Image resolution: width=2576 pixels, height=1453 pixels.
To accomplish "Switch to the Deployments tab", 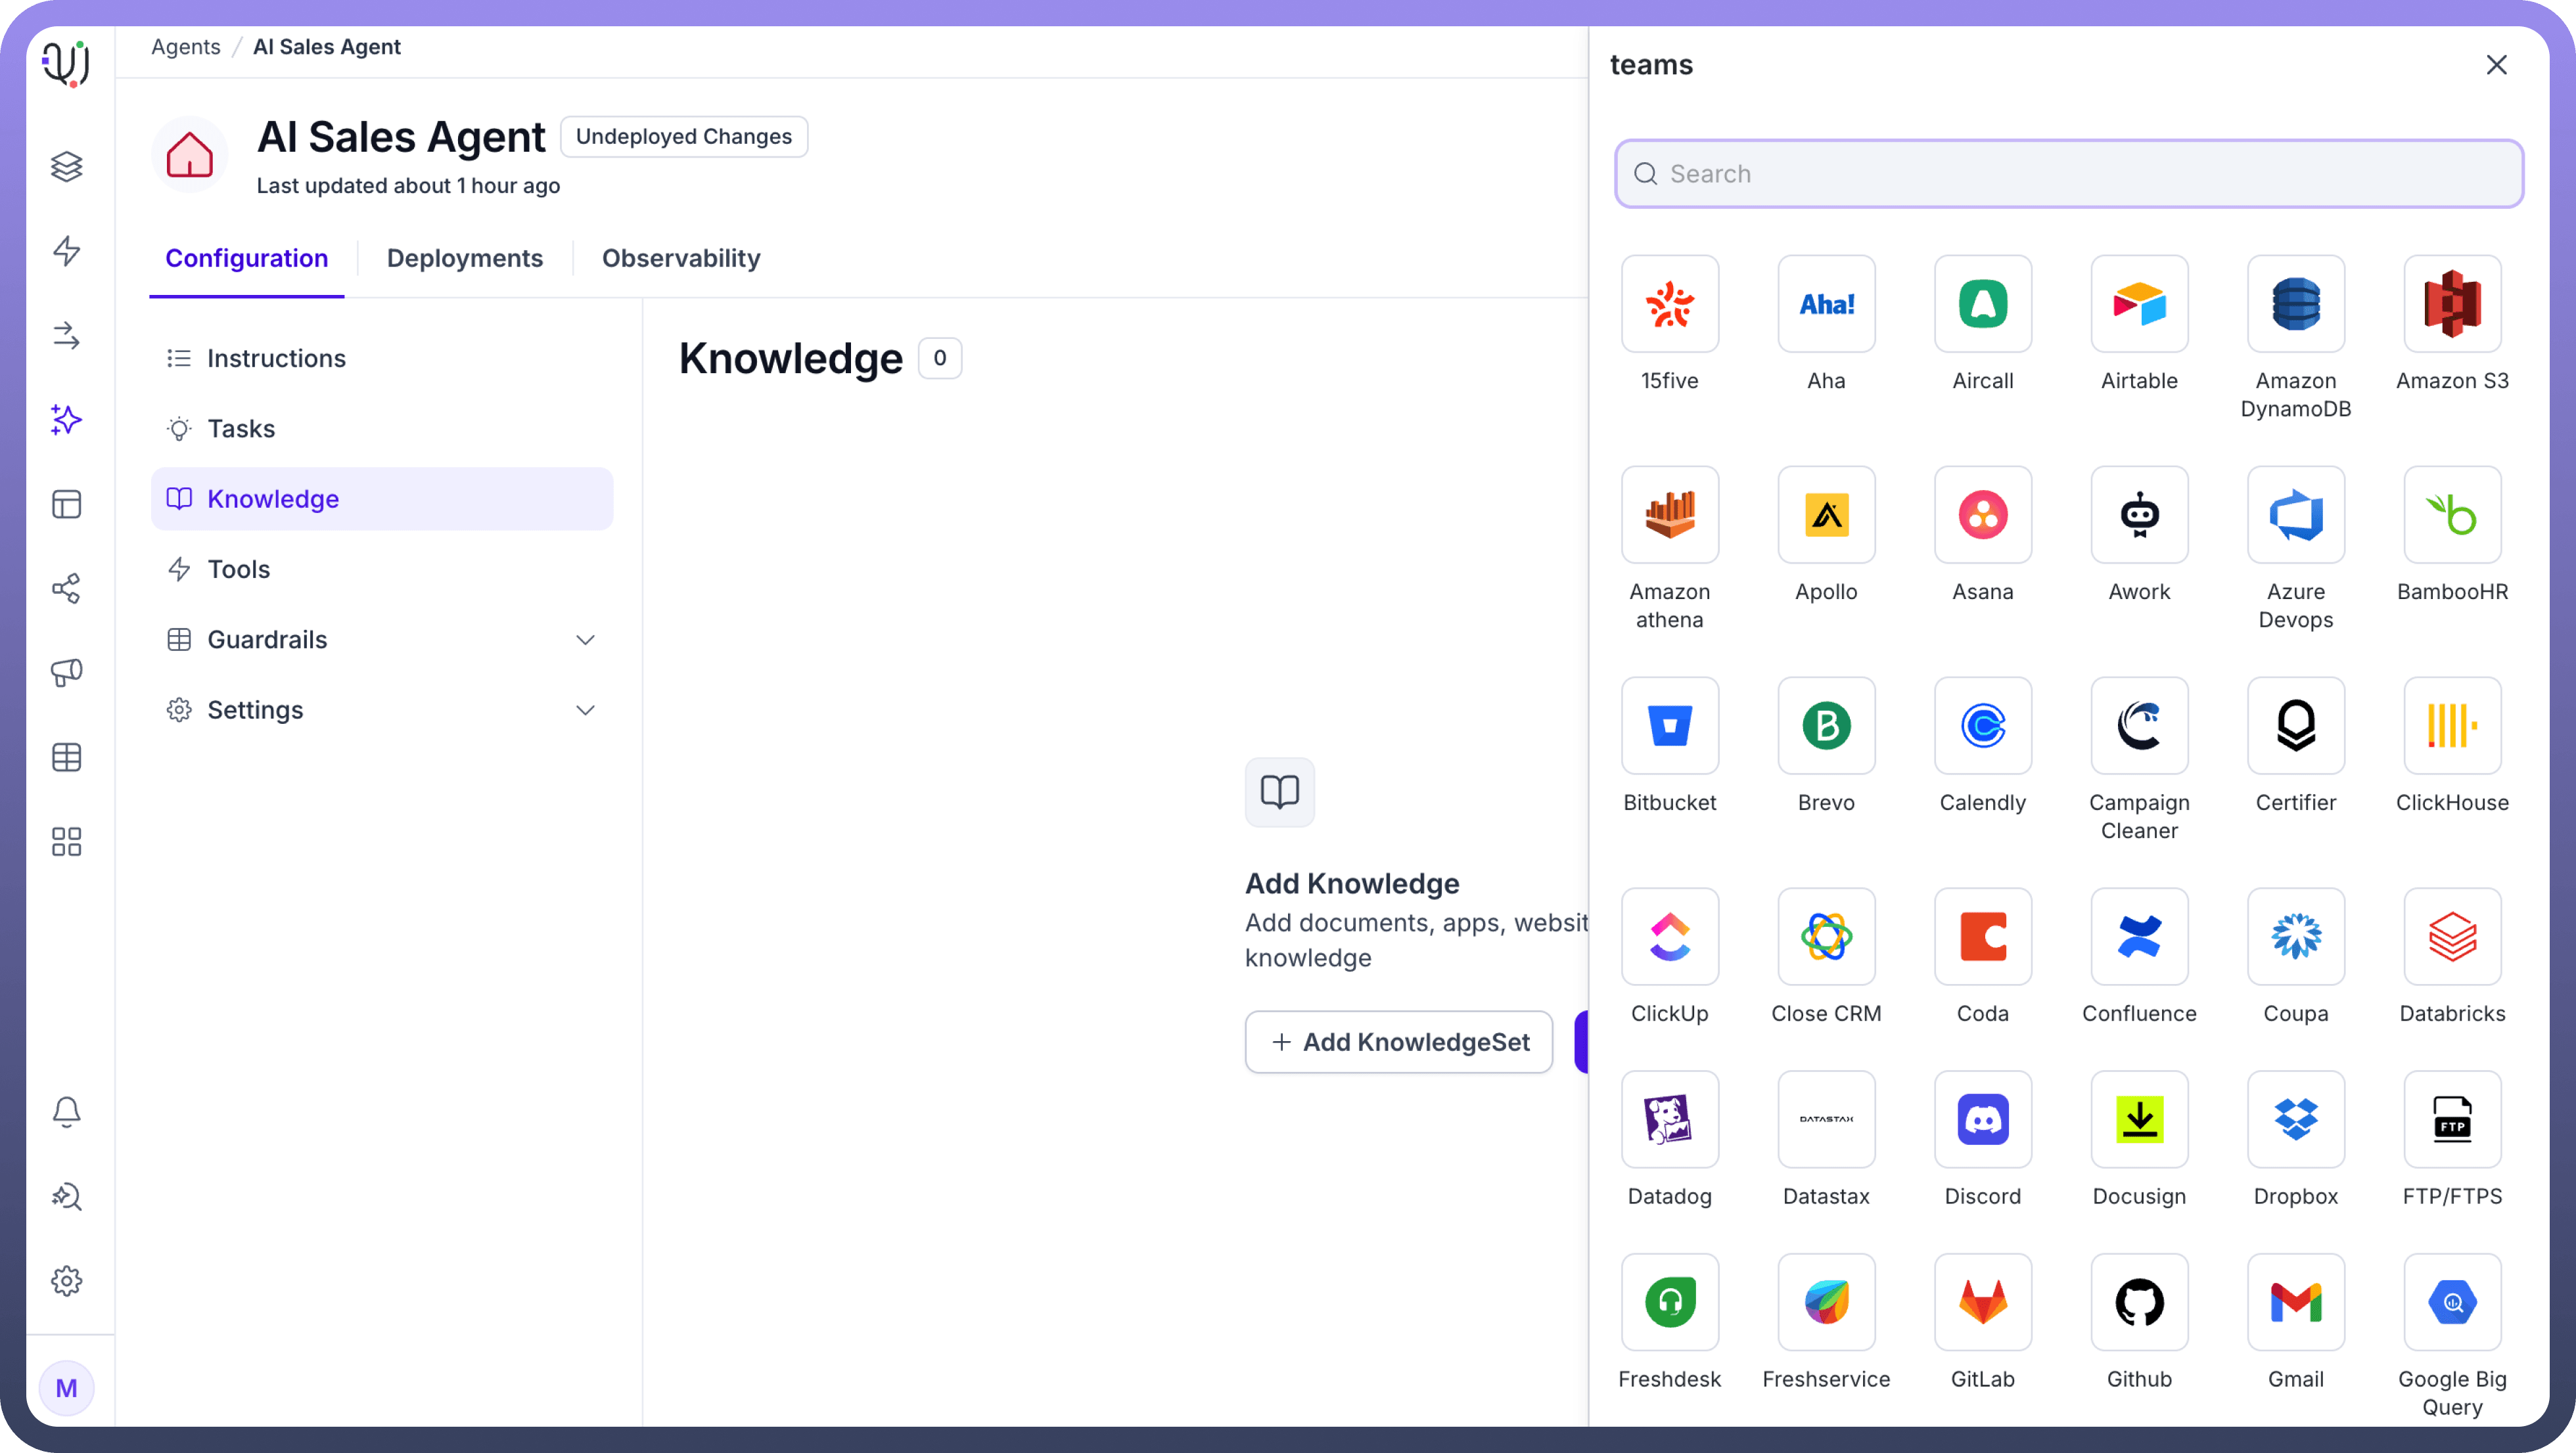I will 464,258.
